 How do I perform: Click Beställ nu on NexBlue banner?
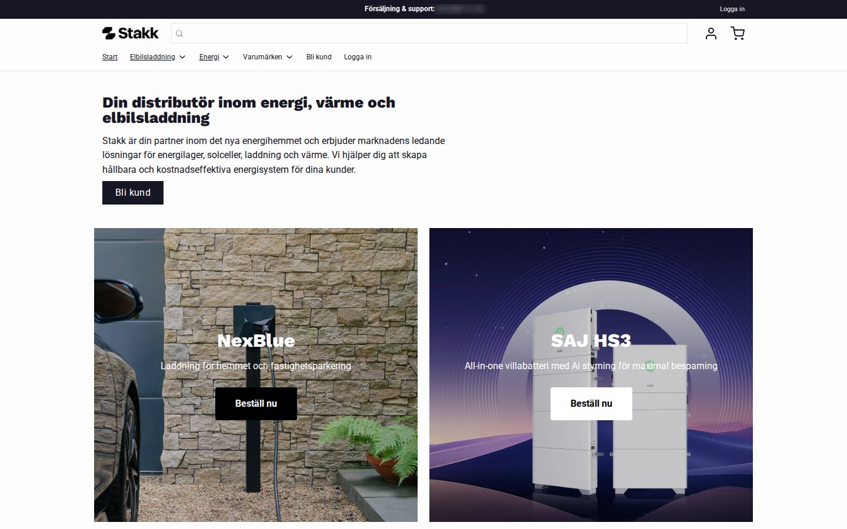pos(256,404)
